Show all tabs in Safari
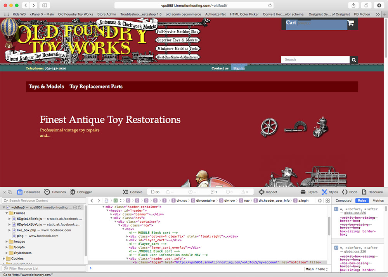 click(x=366, y=5)
